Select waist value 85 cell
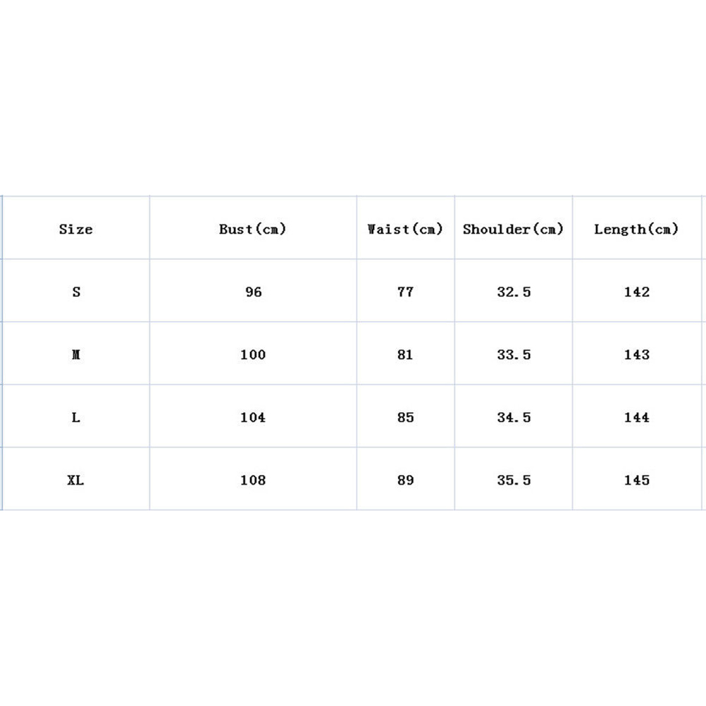 pos(405,417)
